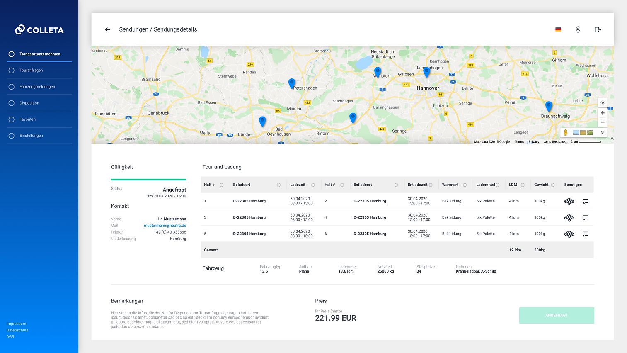Sort the Beladeort column
This screenshot has height=353, width=627.
pyautogui.click(x=279, y=185)
